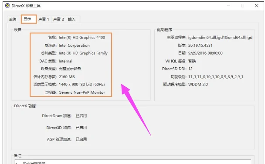Click the DirectX 功能 group label
Image resolution: width=265 pixels, height=164 pixels.
coord(25,106)
